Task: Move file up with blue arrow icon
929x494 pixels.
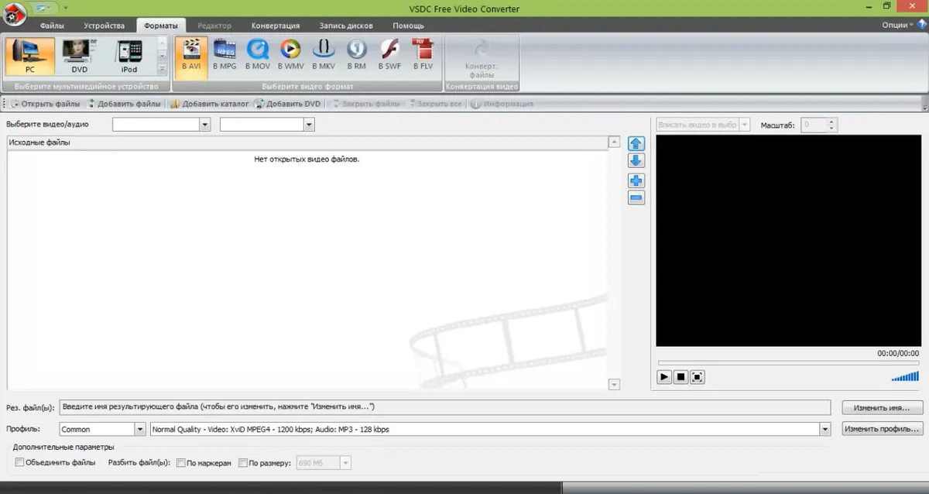Action: tap(636, 143)
